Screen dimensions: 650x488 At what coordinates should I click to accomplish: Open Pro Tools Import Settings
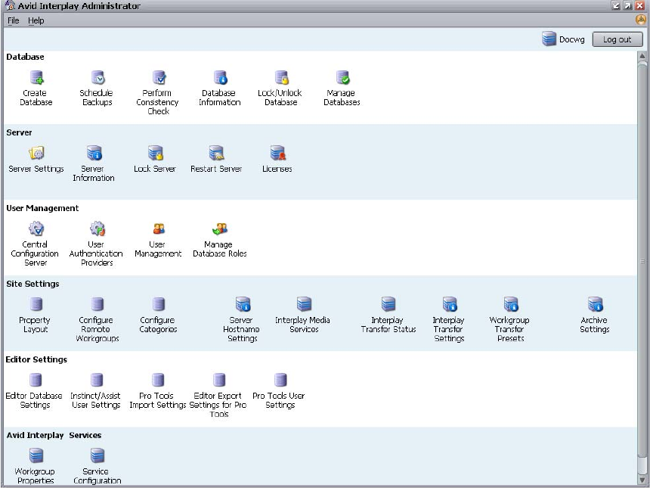click(x=157, y=391)
